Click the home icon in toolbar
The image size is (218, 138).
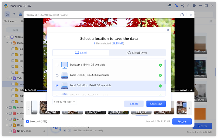tap(7, 14)
